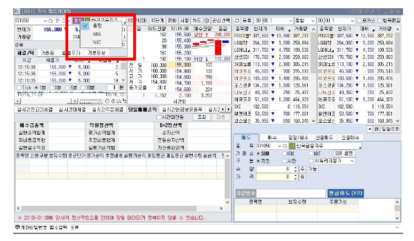Click the chart bar-type icon after zoom icons

pyautogui.click(x=119, y=101)
